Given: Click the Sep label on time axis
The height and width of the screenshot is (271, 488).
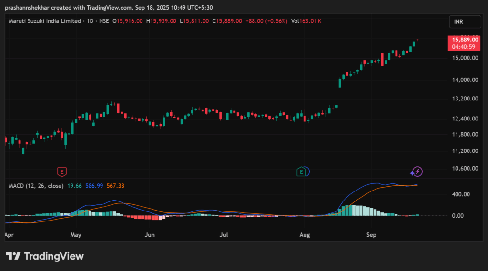Looking at the screenshot, I should pyautogui.click(x=371, y=235).
